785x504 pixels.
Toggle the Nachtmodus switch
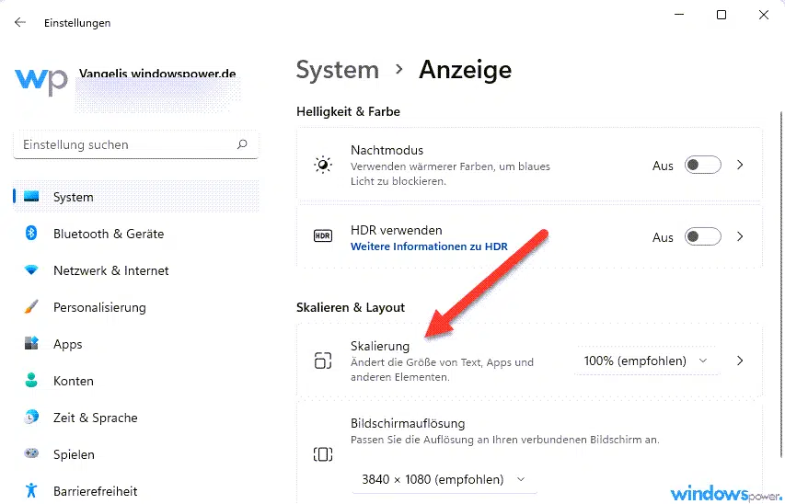click(x=703, y=166)
